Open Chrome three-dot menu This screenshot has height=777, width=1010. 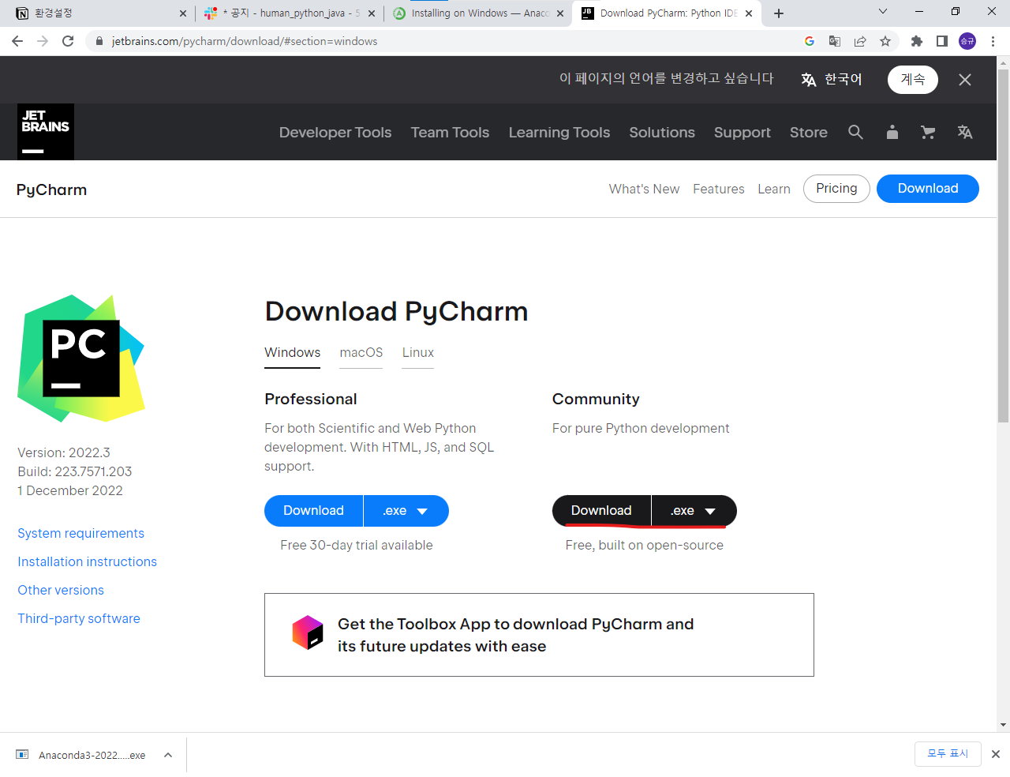coord(993,41)
